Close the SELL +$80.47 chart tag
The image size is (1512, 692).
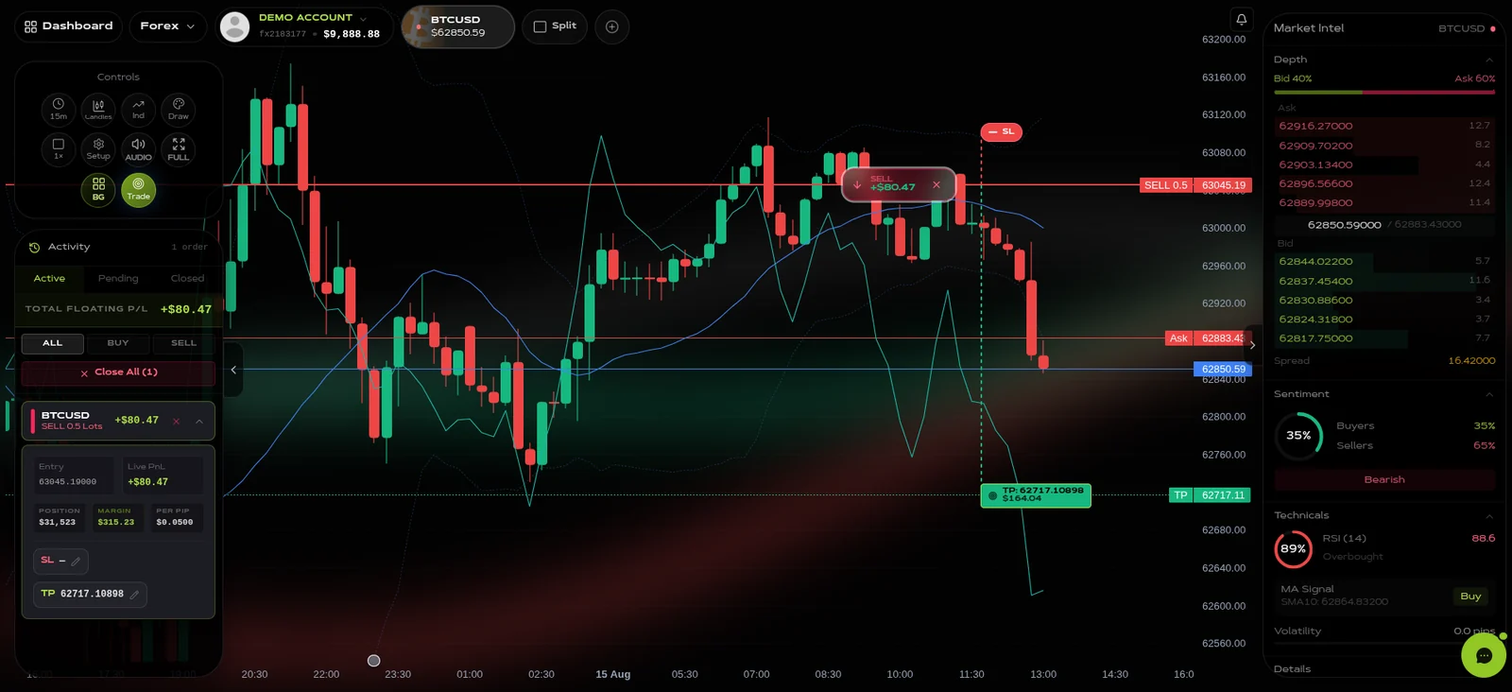pos(936,184)
